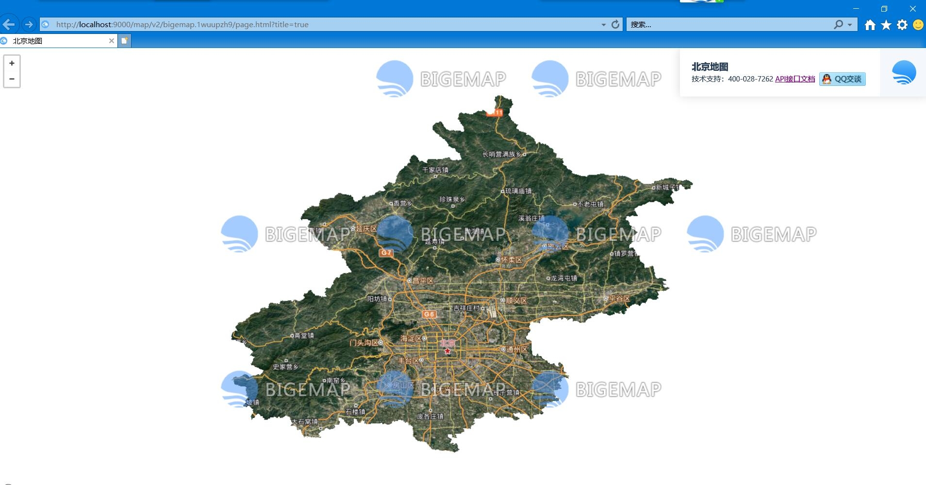This screenshot has height=485, width=926.
Task: Click the map zoom-out minus control
Action: 11,79
